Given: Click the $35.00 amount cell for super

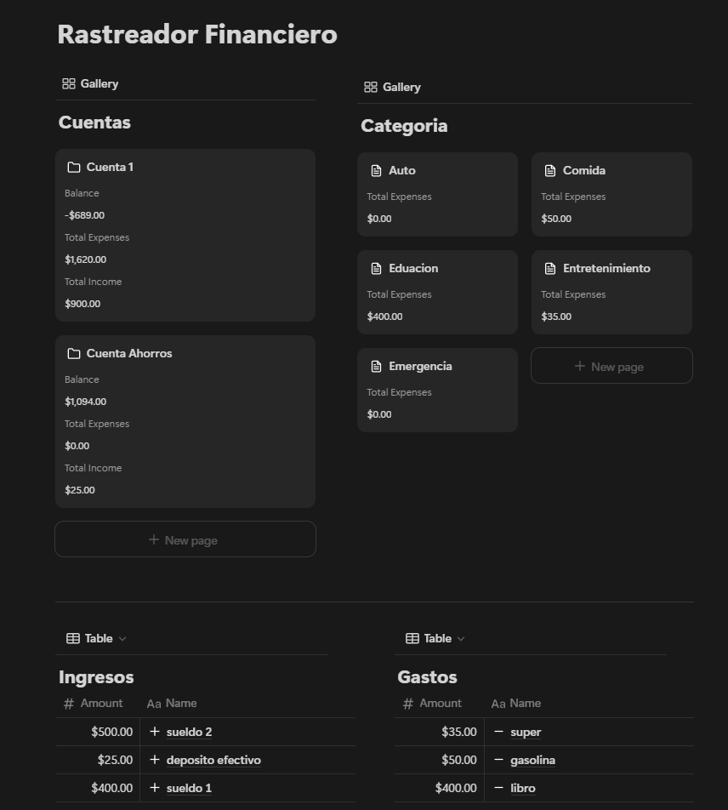Looking at the screenshot, I should 459,732.
